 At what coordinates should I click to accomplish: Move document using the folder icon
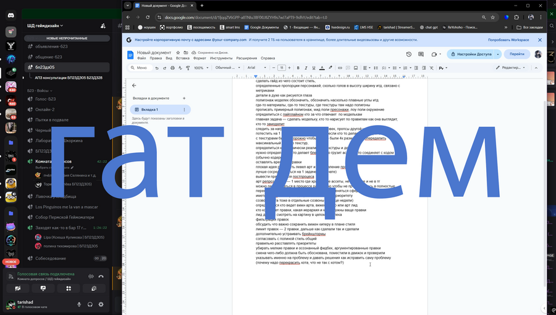tap(185, 53)
